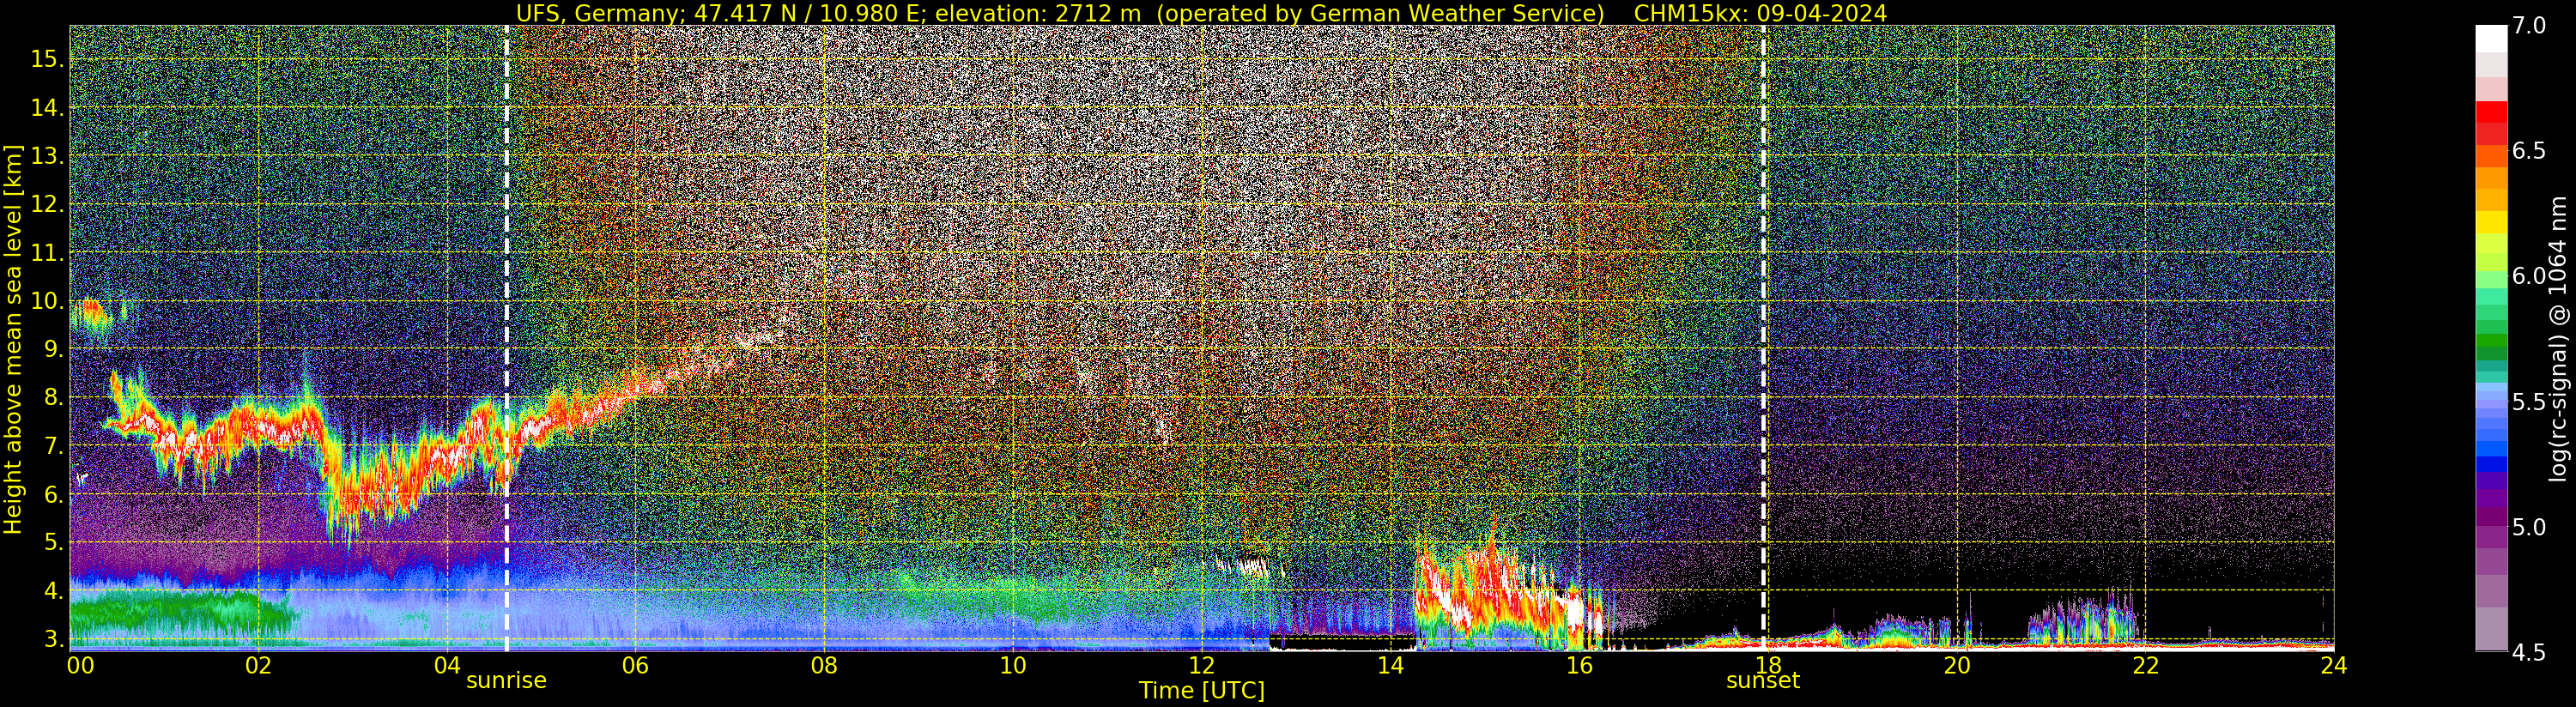
Task: Click the '08' time tick label
Action: 824,665
